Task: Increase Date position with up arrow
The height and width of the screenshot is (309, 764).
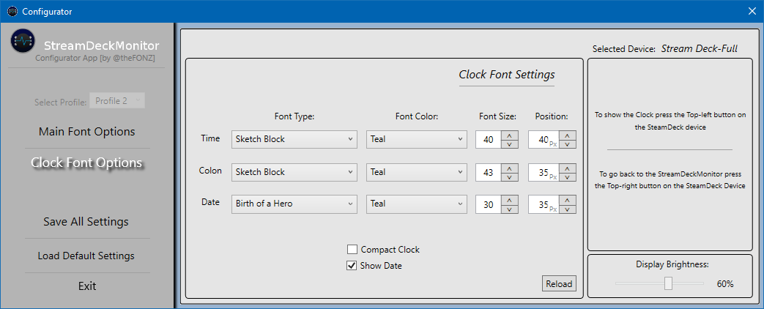Action: pyautogui.click(x=568, y=200)
